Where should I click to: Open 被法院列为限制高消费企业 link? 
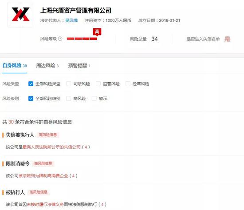point(43,176)
